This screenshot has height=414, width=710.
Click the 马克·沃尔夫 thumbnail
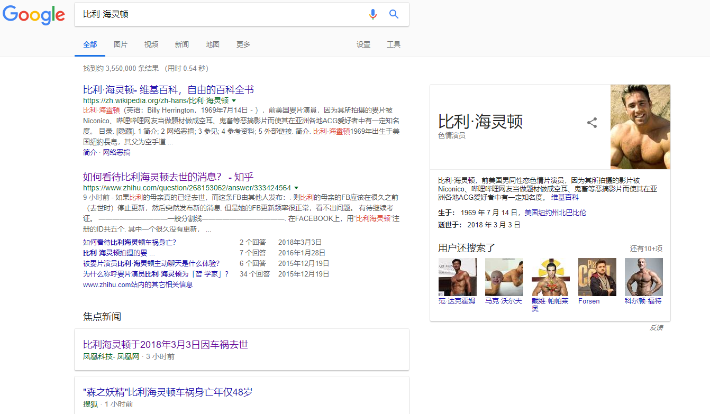tap(504, 277)
